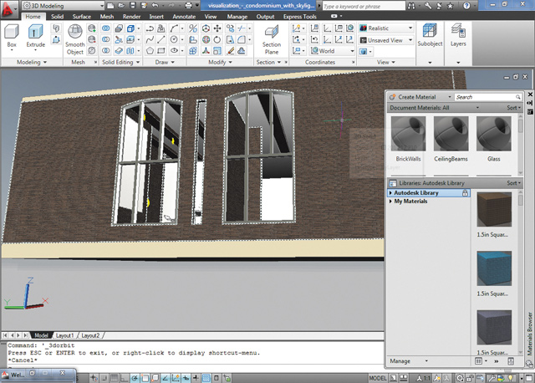535x383 pixels.
Task: Select the Rectangle draw tool
Action: [x=161, y=51]
